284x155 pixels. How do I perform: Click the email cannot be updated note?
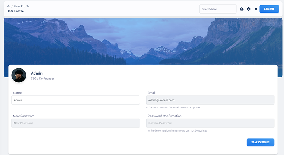point(174,107)
